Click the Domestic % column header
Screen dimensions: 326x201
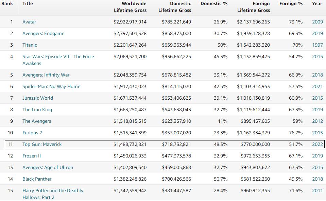click(214, 3)
